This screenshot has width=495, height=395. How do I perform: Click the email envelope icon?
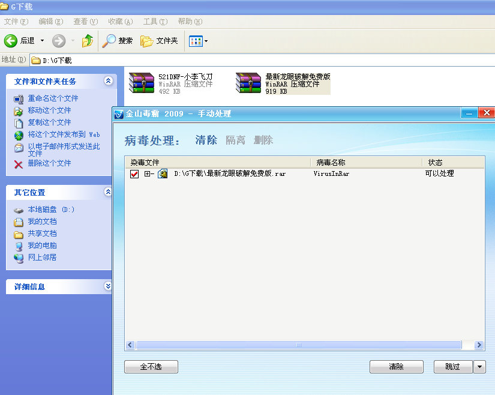coord(19,148)
